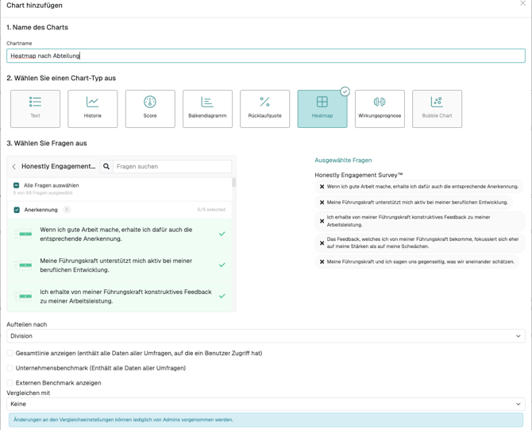The image size is (532, 430).
Task: Click into the Chartname text field
Action: [265, 56]
